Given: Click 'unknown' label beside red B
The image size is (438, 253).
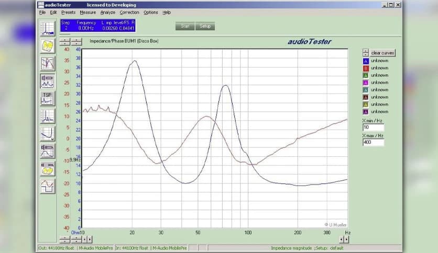Looking at the screenshot, I should [380, 68].
